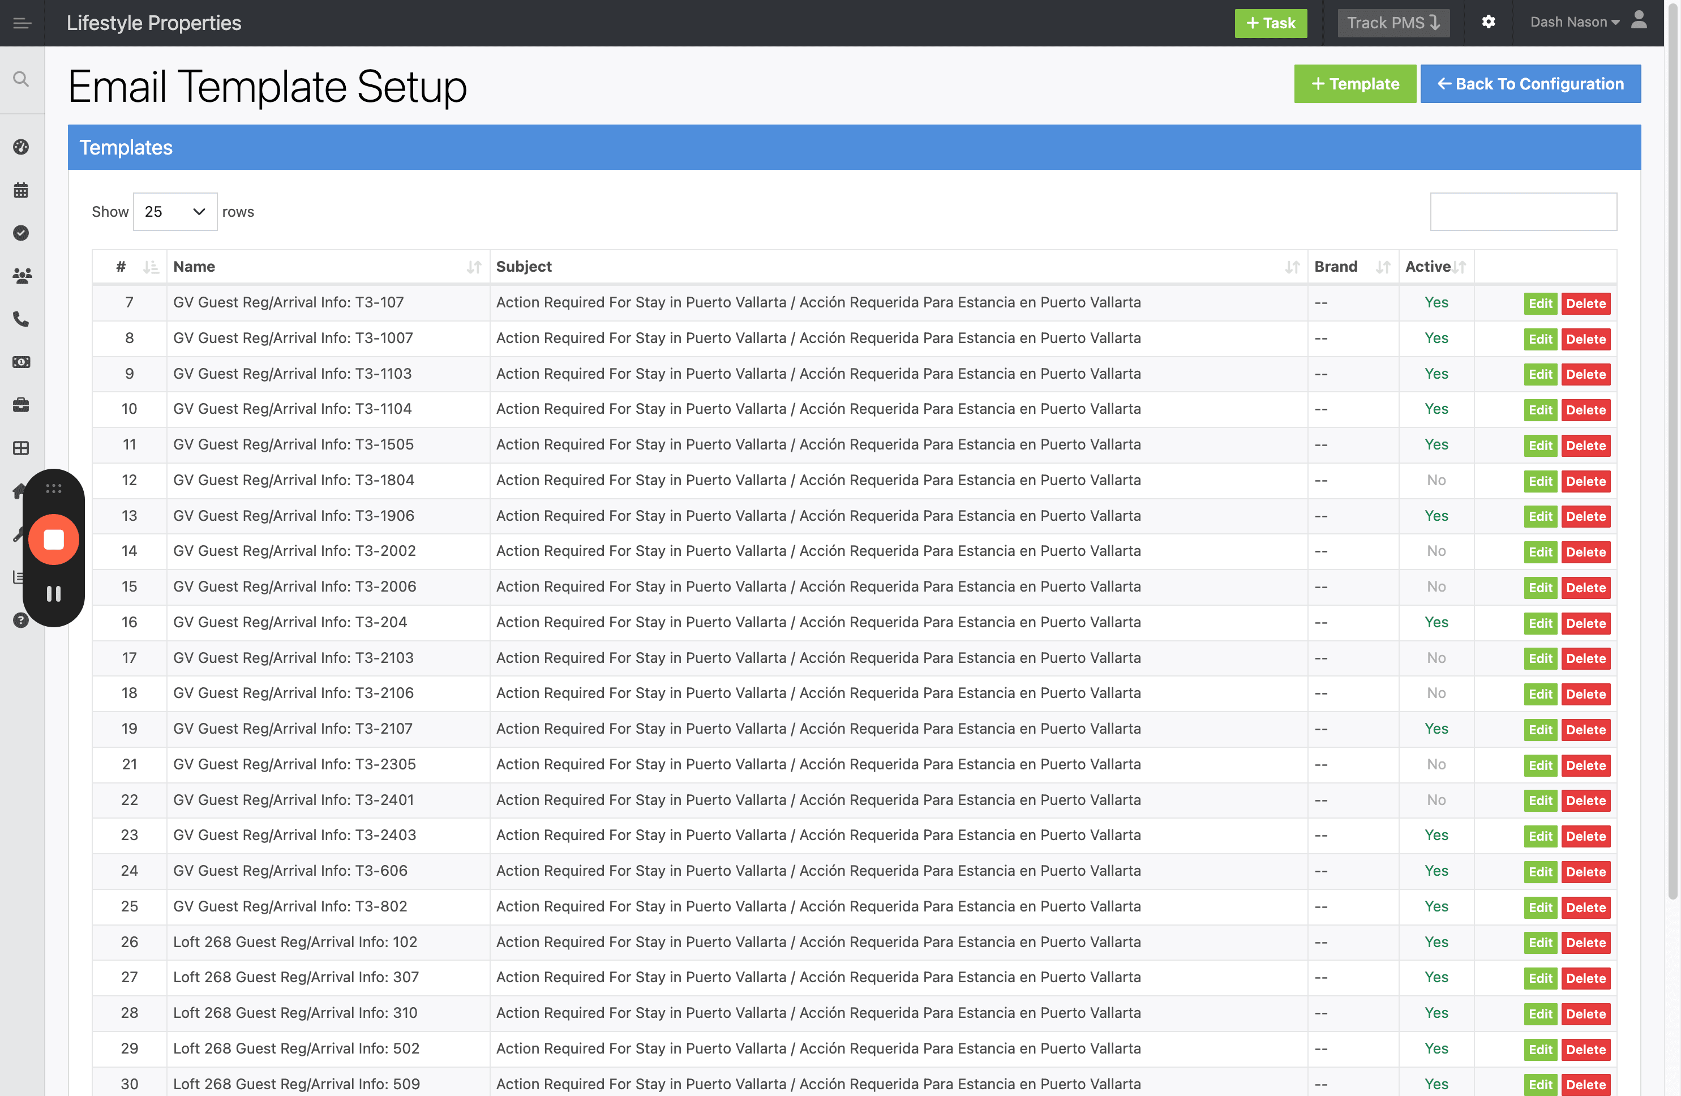Sort table by Name column
This screenshot has width=1681, height=1096.
pyautogui.click(x=328, y=267)
